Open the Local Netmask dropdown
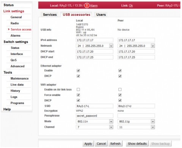This screenshot has height=148, width=182. (x=94, y=46)
